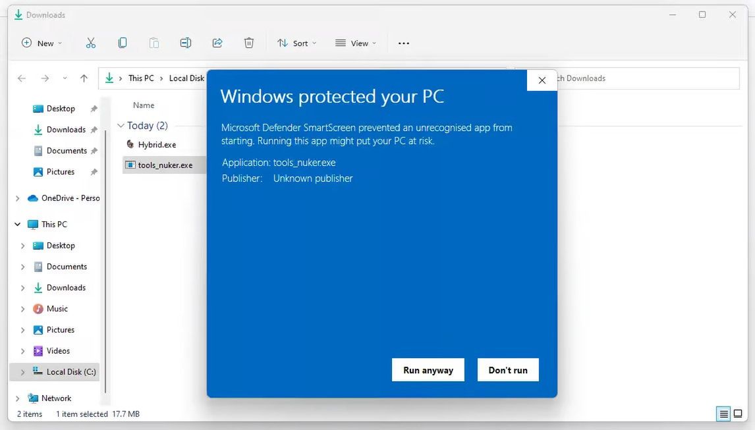The height and width of the screenshot is (430, 755).
Task: Switch to large thumbnails view icon
Action: (738, 414)
